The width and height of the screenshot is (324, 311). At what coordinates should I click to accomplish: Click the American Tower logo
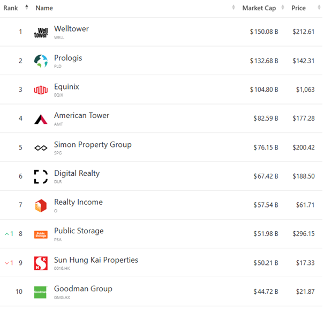pos(41,119)
